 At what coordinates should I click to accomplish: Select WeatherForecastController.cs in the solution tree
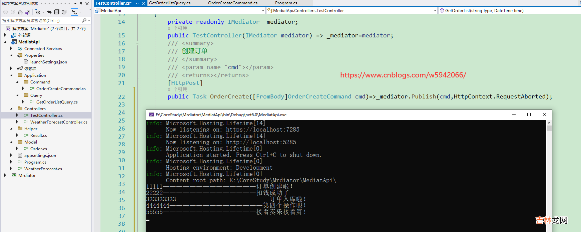(x=59, y=122)
